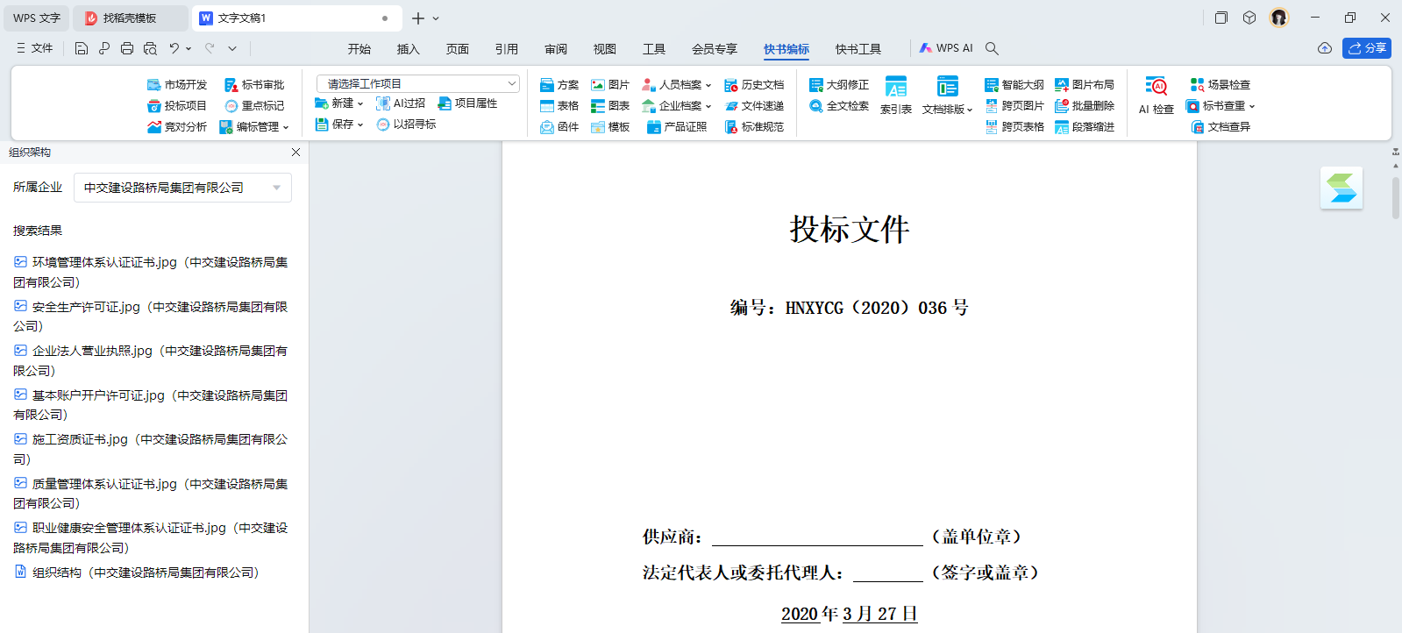Open the 快书工具 tab
The image size is (1402, 633).
point(858,49)
